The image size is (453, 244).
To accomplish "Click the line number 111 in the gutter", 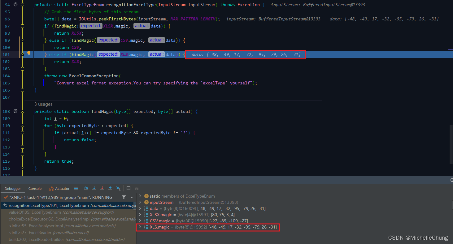I will (6, 133).
